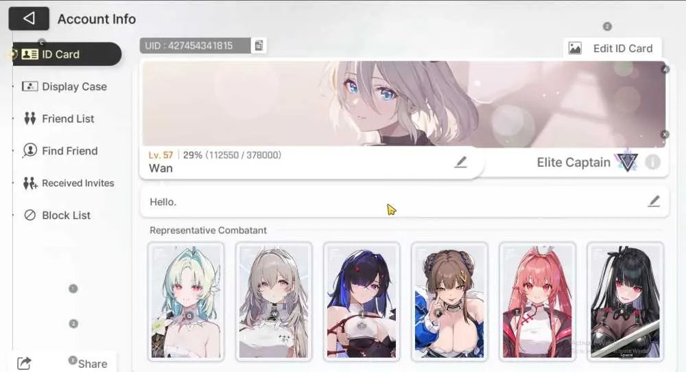Screen dimensions: 686x372
Task: Open the Display Case tab
Action: point(64,86)
